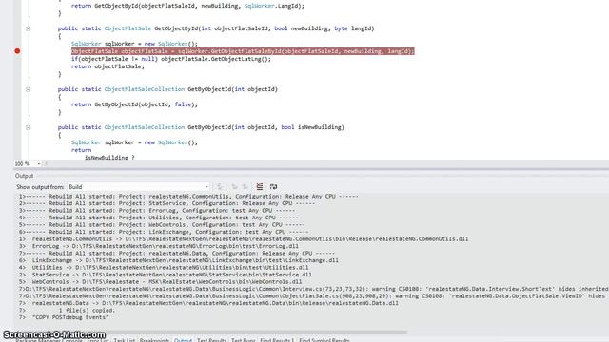Click output line 'Rebuild All started: Project: StatService'
This screenshot has width=609, height=342.
[x=167, y=203]
